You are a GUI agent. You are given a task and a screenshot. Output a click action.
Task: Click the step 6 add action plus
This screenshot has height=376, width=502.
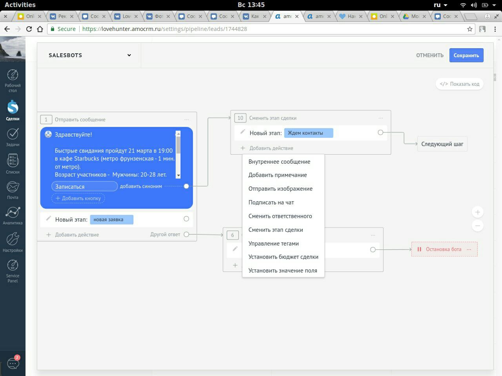(235, 265)
